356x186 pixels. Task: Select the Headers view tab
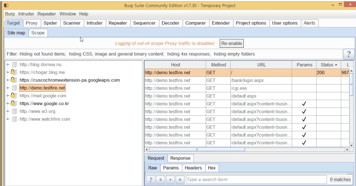click(193, 168)
